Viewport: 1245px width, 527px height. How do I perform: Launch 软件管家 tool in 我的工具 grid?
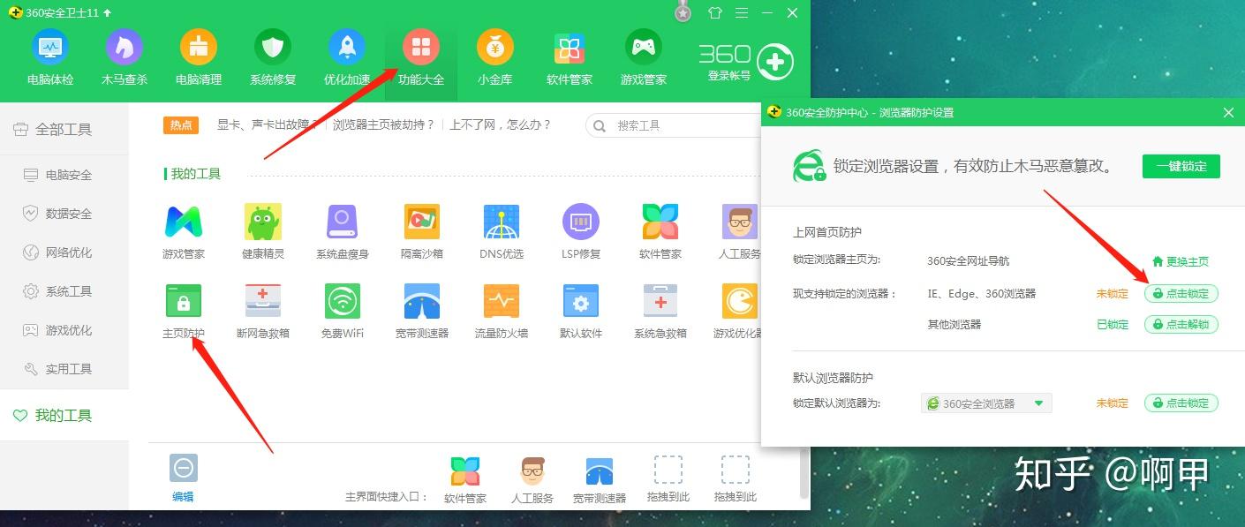pyautogui.click(x=660, y=233)
